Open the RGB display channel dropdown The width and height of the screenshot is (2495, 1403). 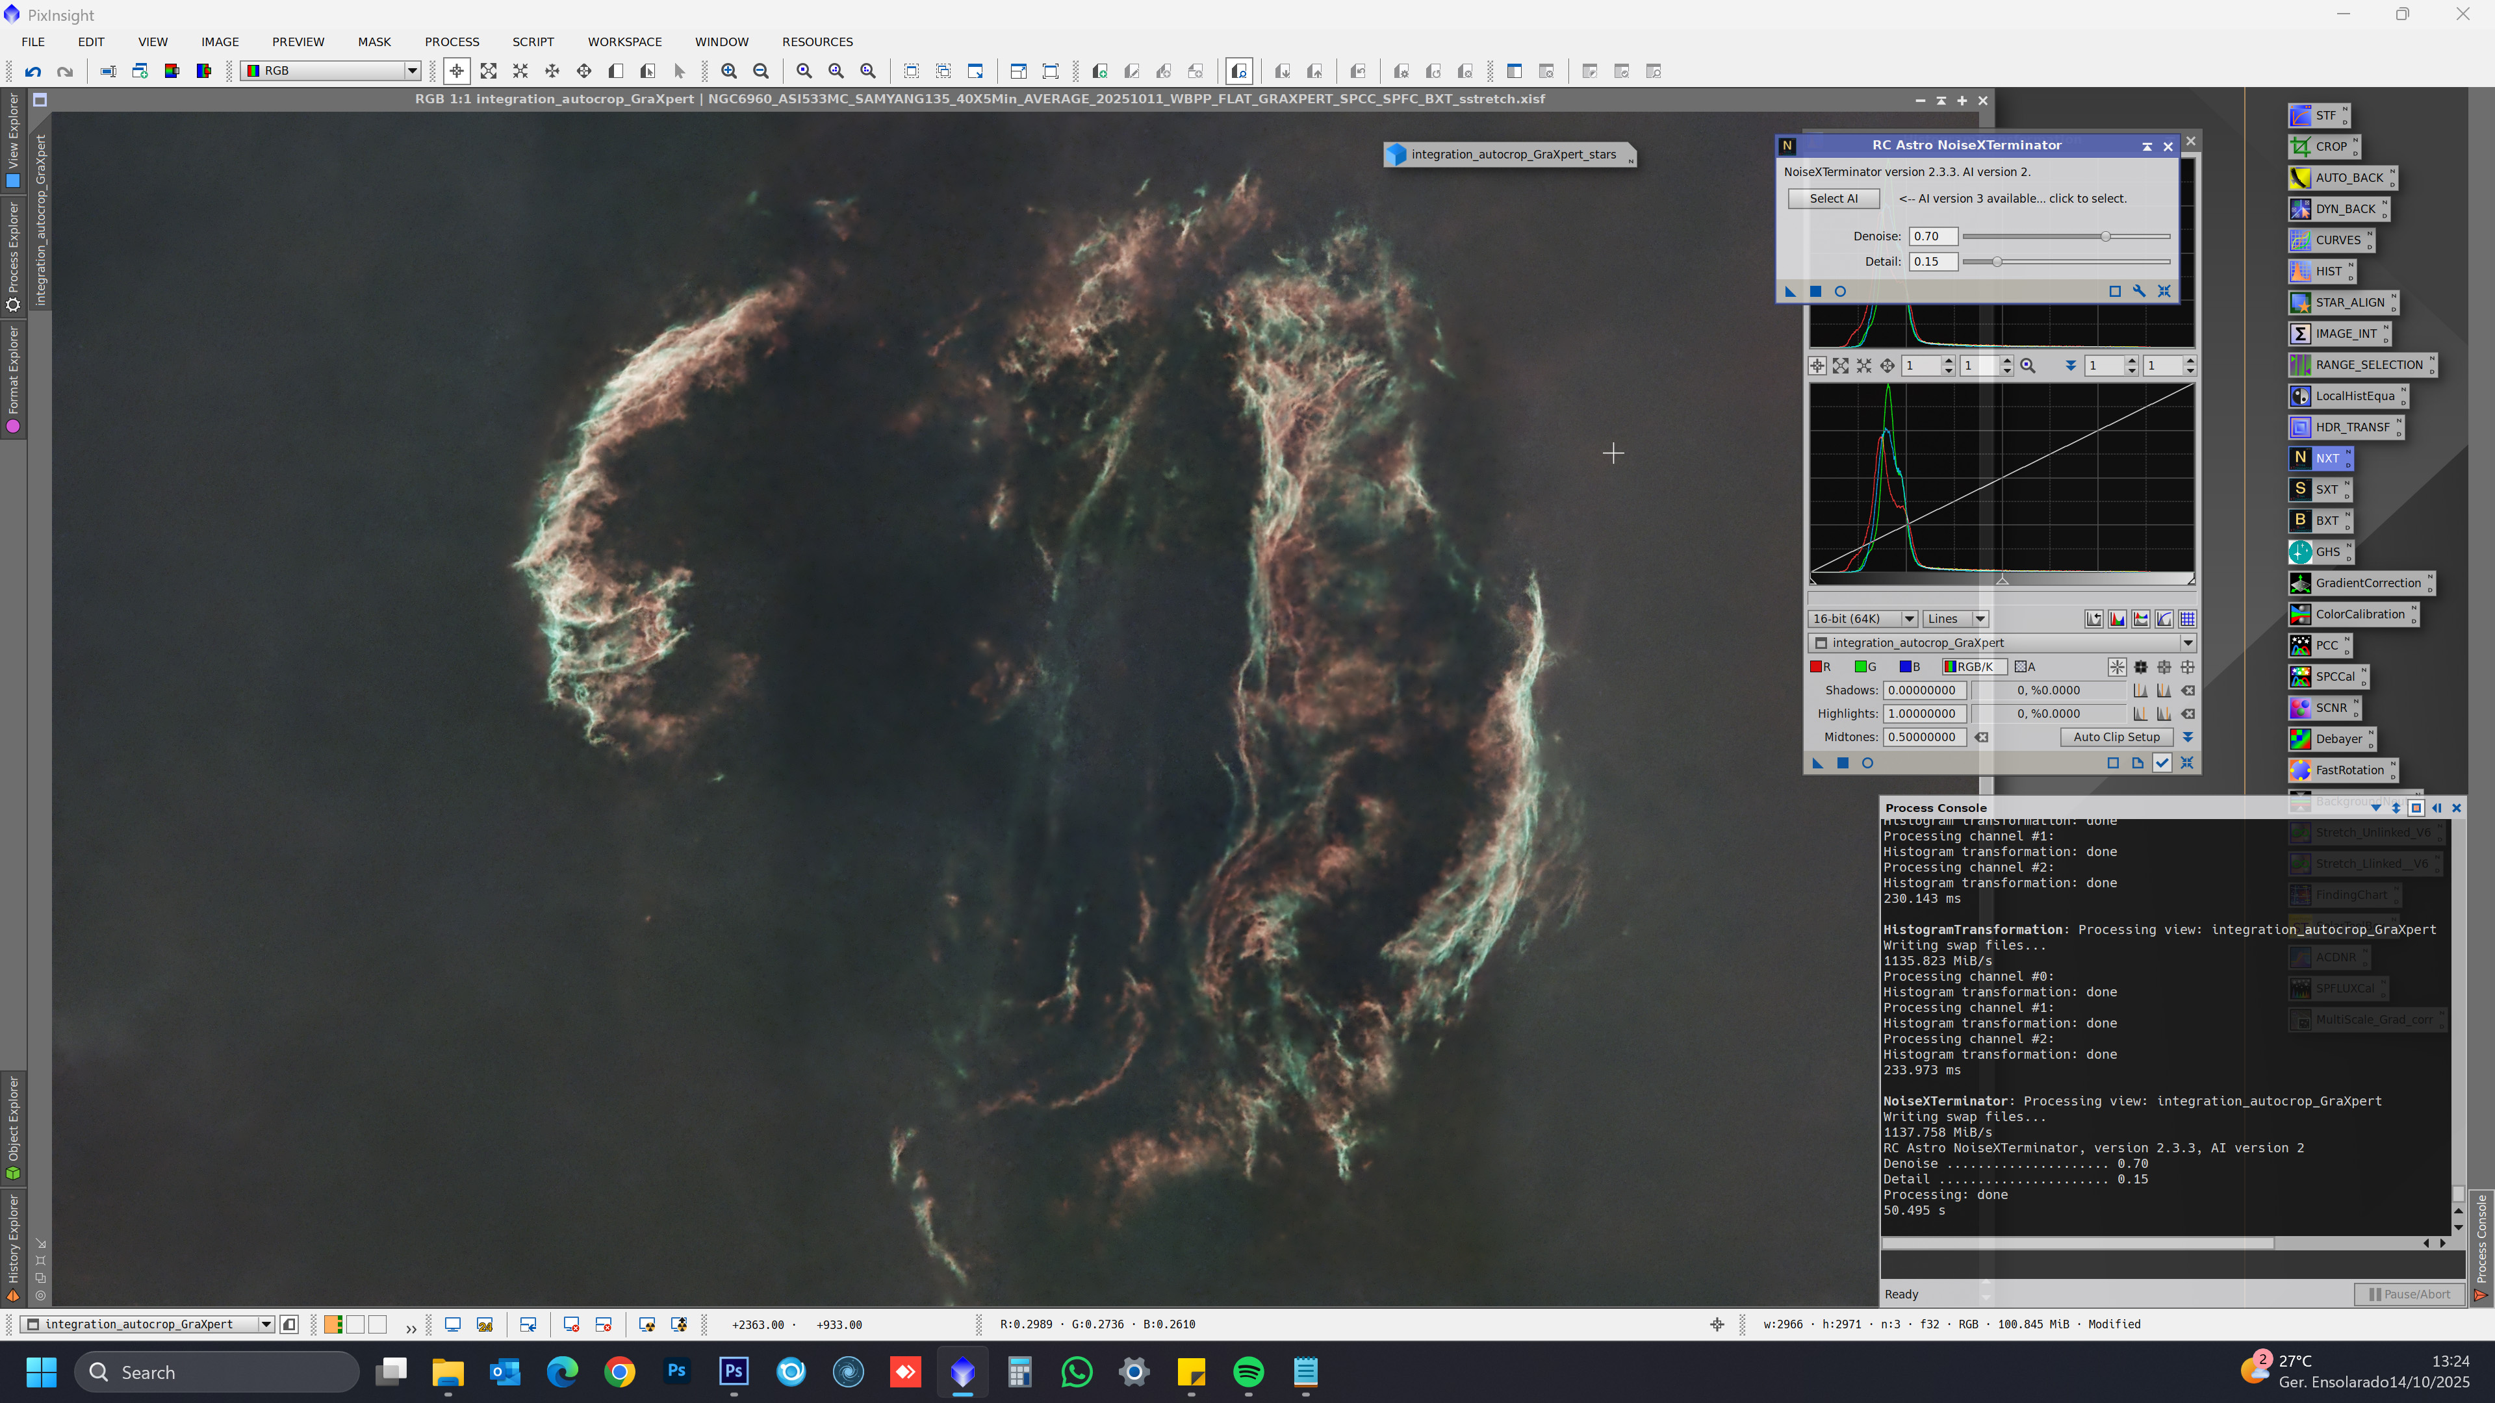coord(330,71)
